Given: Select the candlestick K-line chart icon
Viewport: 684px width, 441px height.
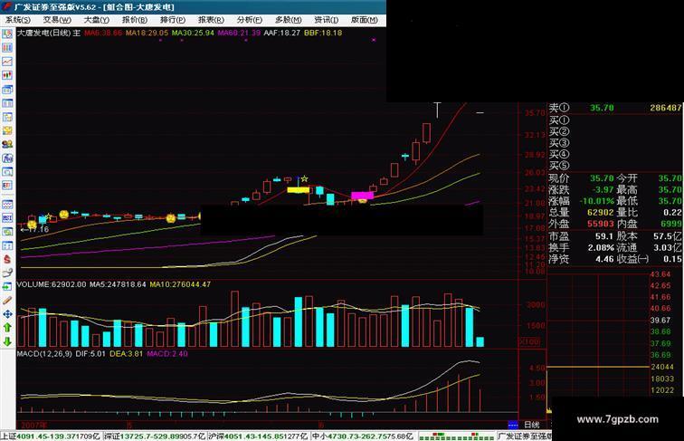Looking at the screenshot, I should pos(7,75).
